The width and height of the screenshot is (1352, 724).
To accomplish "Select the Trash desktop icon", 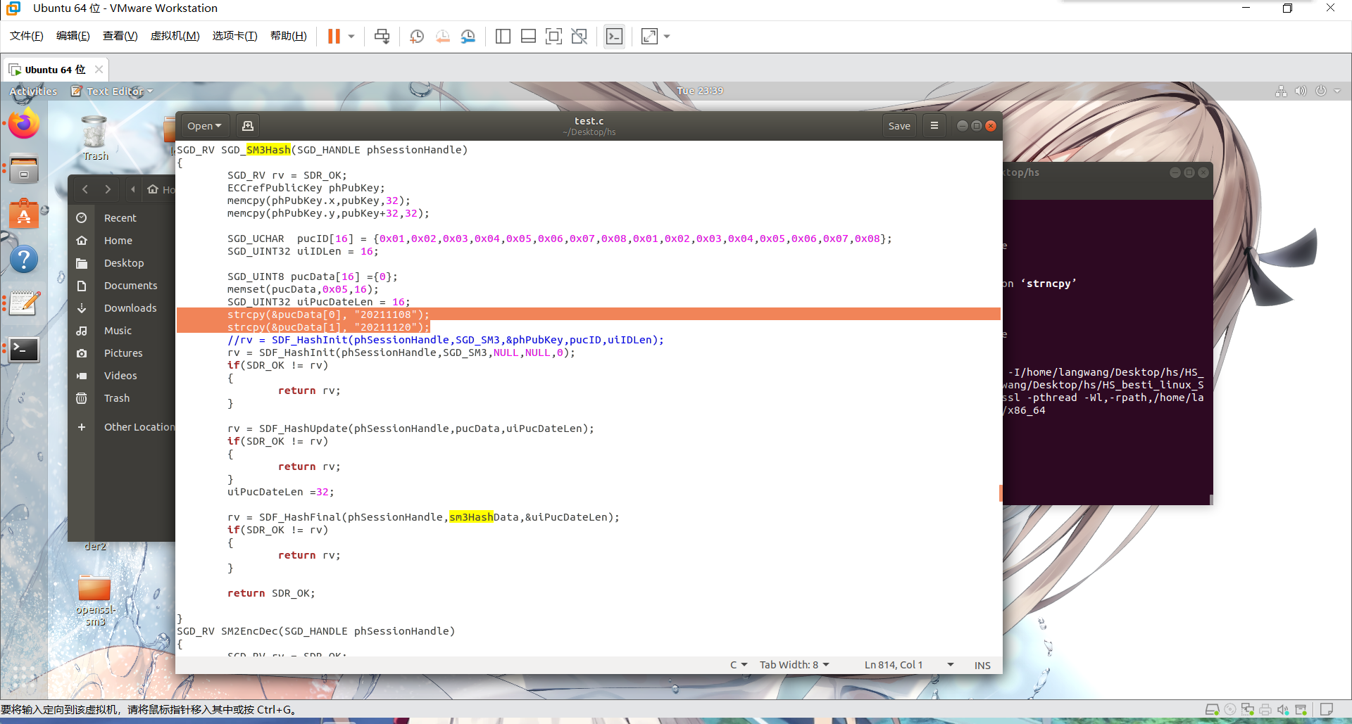I will [x=94, y=139].
